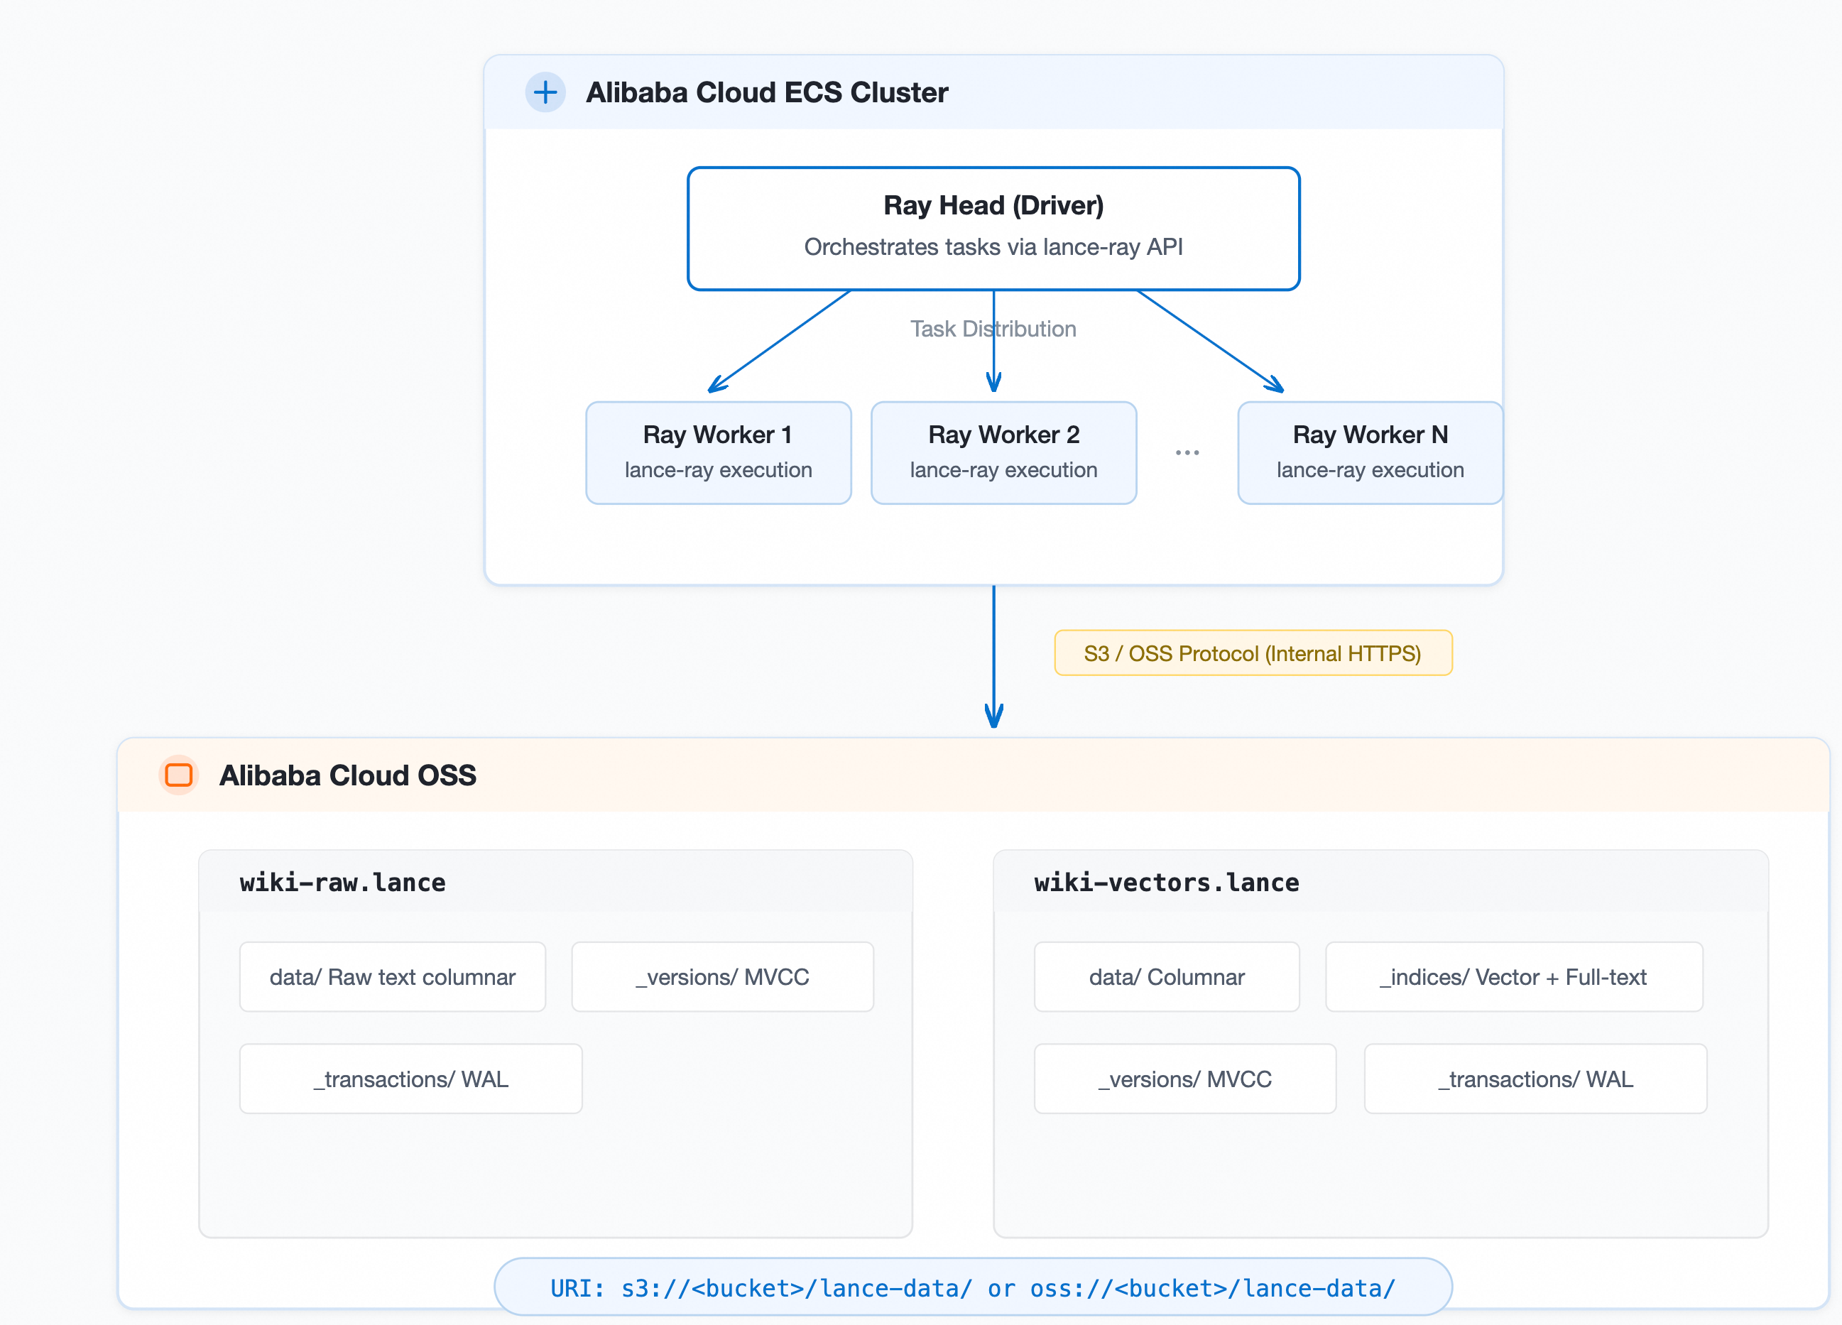Select the Ray Worker 1 node

718,452
